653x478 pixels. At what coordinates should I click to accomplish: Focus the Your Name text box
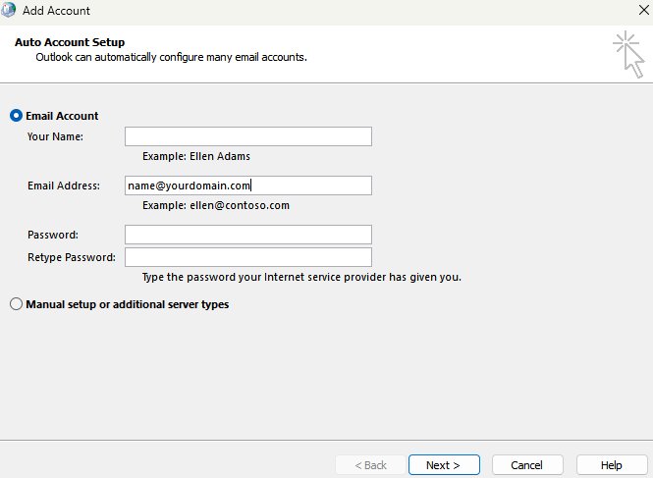247,136
